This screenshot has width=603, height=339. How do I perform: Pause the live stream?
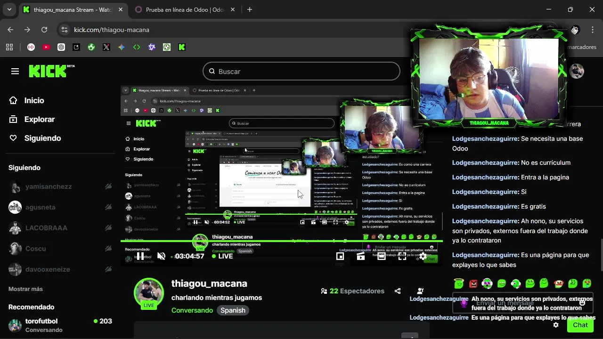click(140, 256)
